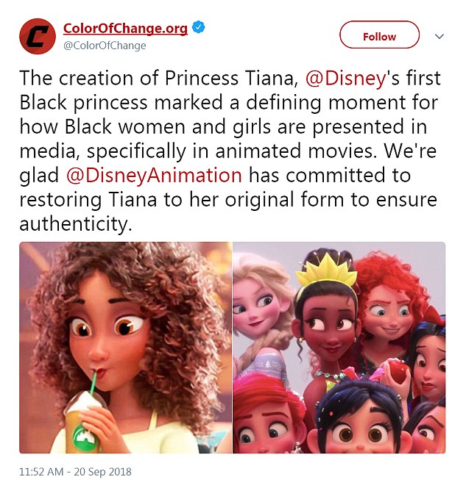Screen dimensions: 466x485
Task: Click Tiana's yellow crown in right image
Action: point(327,268)
